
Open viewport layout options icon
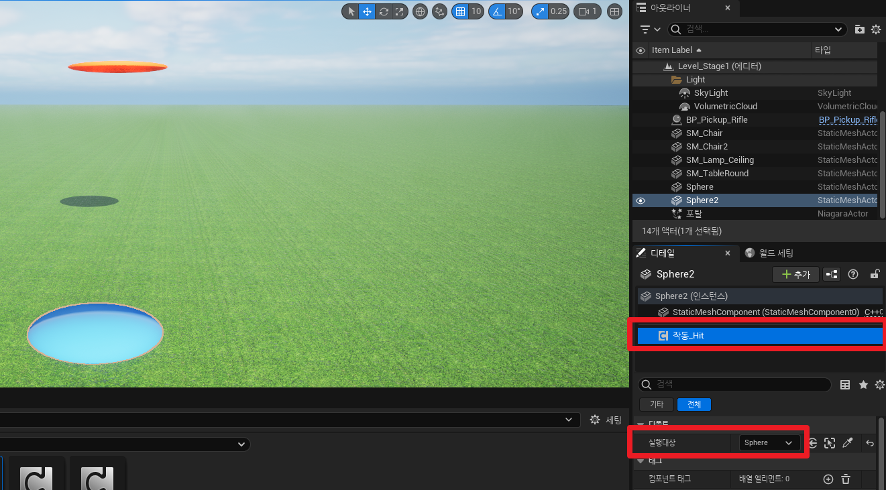614,11
